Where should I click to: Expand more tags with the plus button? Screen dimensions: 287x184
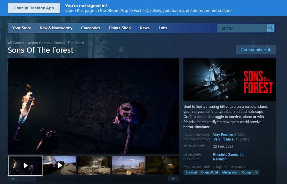pyautogui.click(x=256, y=173)
